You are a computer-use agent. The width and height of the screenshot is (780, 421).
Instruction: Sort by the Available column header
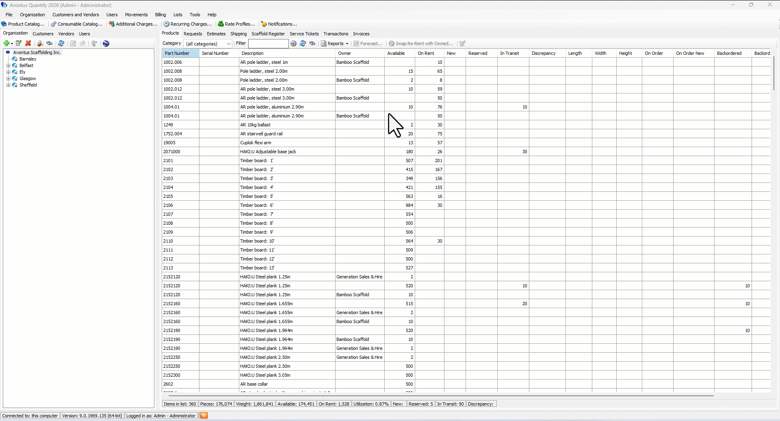tap(400, 53)
